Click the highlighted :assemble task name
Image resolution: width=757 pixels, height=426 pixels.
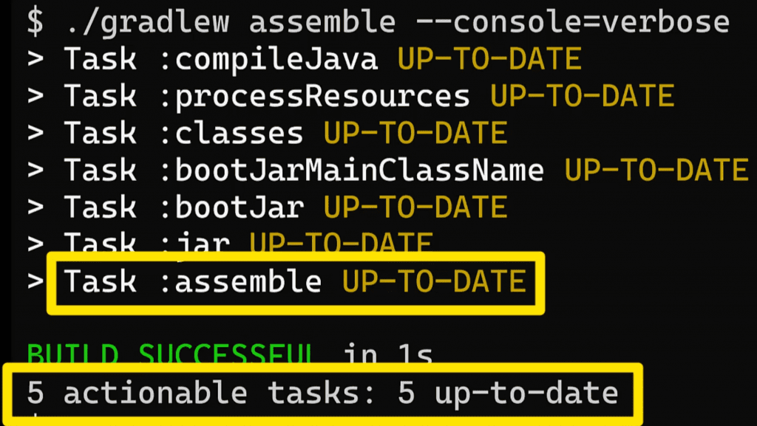point(240,281)
